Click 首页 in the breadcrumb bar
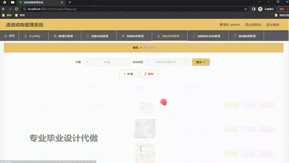Screen dimensions: 289x163 [135, 48]
